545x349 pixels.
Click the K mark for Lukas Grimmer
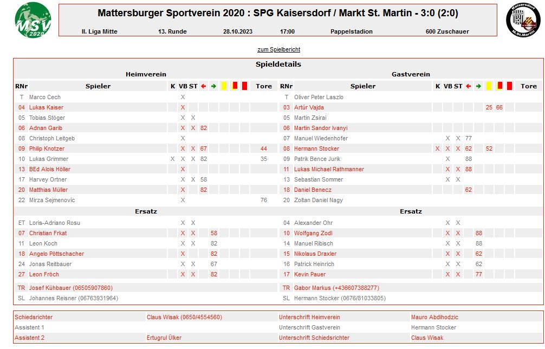point(172,159)
